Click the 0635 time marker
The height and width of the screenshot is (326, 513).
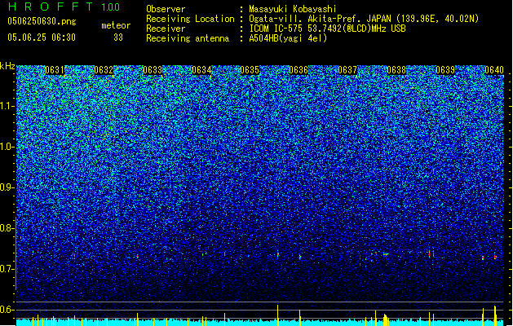(250, 70)
